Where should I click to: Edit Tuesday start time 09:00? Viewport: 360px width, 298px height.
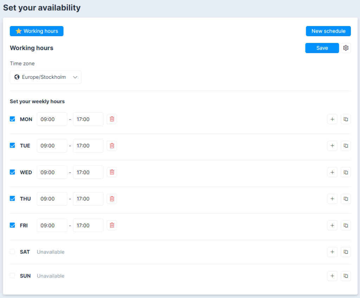[x=52, y=146]
